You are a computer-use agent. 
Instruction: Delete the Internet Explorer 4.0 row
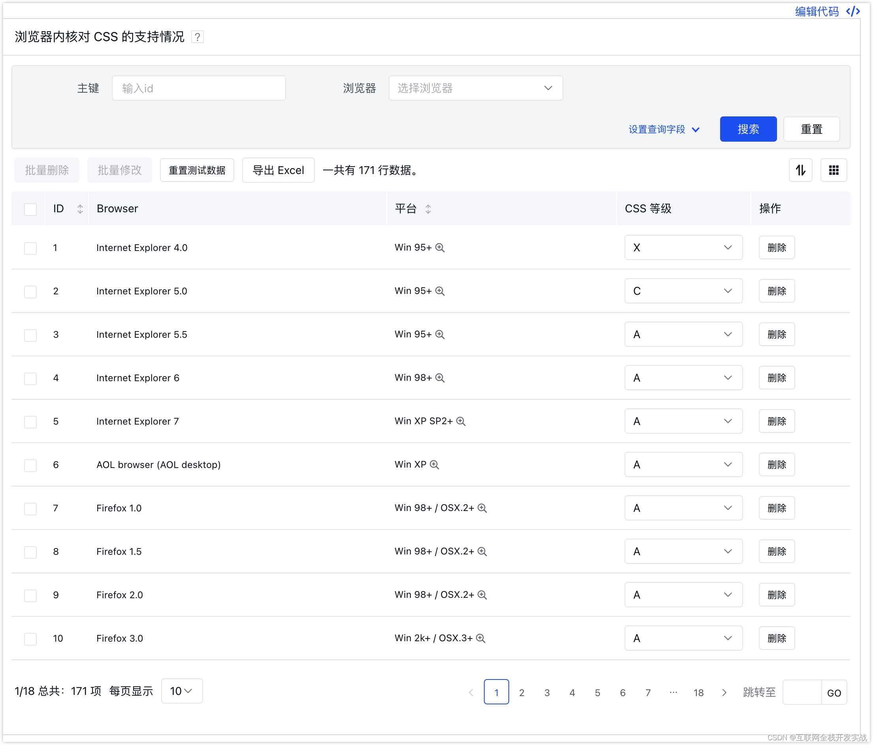pyautogui.click(x=777, y=247)
